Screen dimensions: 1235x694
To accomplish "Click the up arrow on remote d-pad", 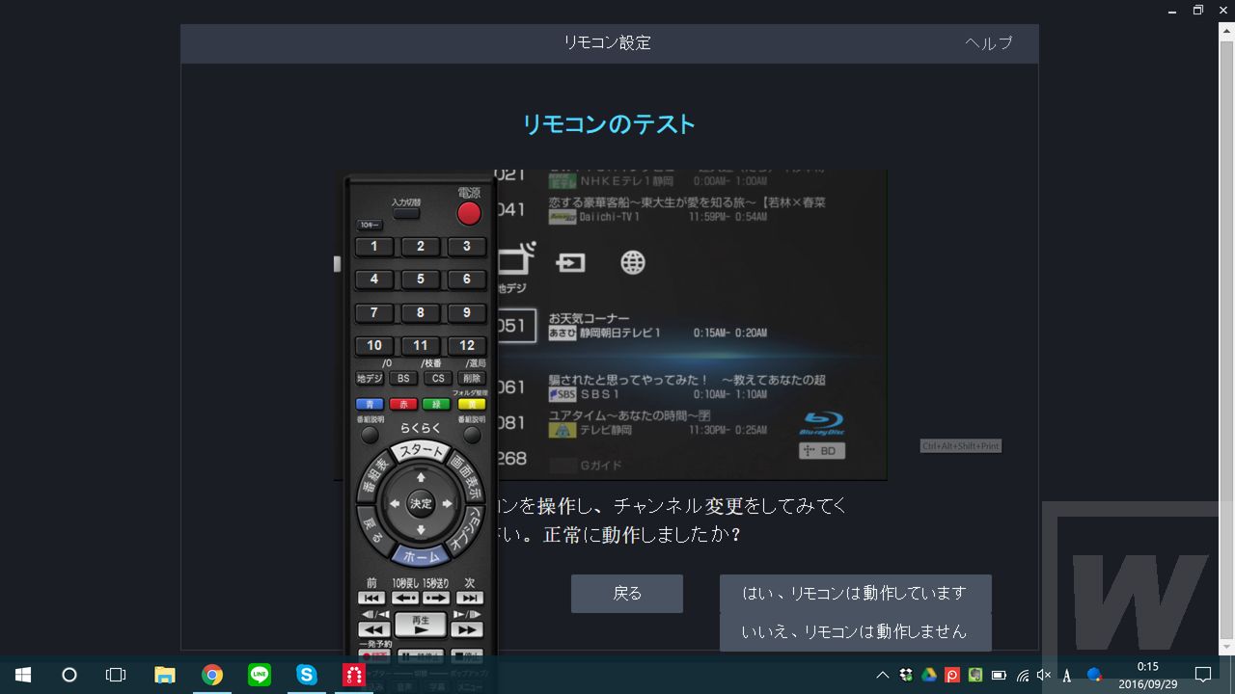I will coord(421,477).
